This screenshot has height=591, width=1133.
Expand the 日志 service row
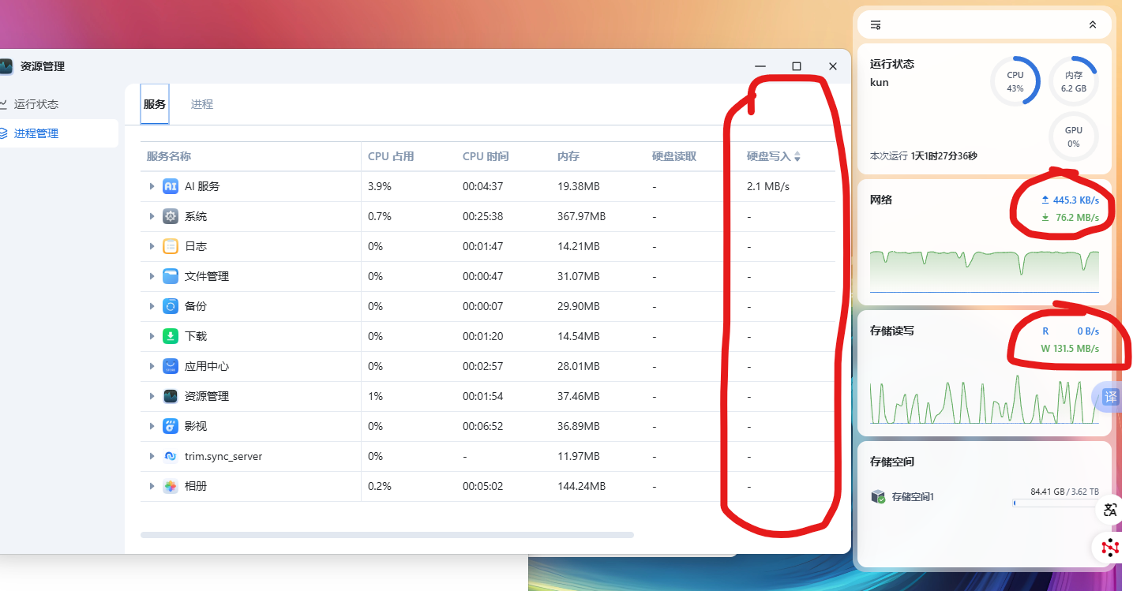click(152, 246)
